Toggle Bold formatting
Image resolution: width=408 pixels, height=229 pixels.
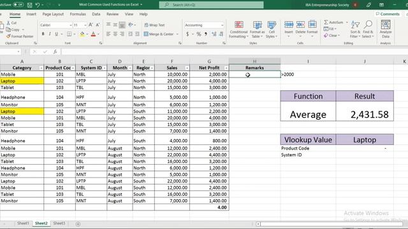pyautogui.click(x=43, y=34)
